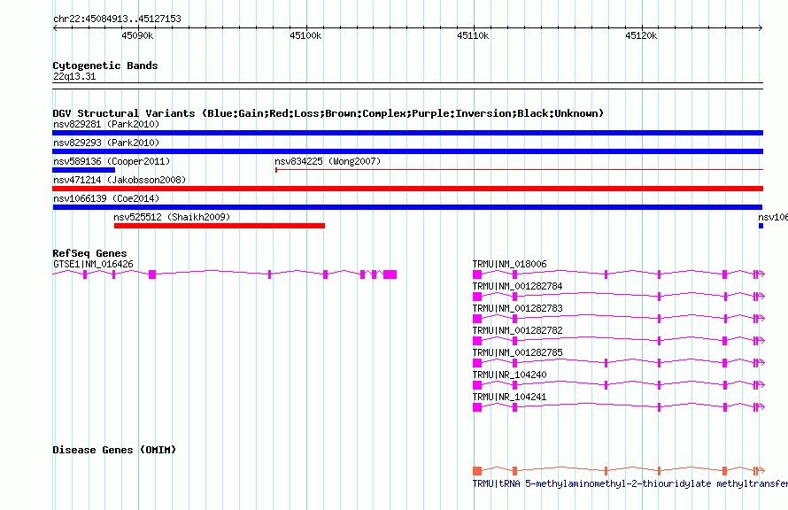The width and height of the screenshot is (788, 510).
Task: Click the last large exon of GTSE1
Action: point(390,274)
